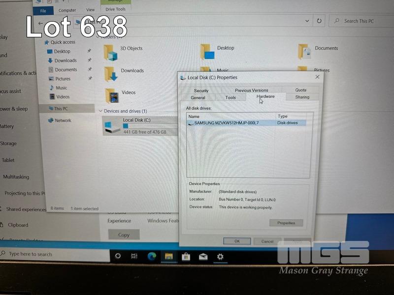Select the SAMSUNG MZVKW512HMJP disk entry
Viewport: 394px width, 295px height.
(226, 123)
